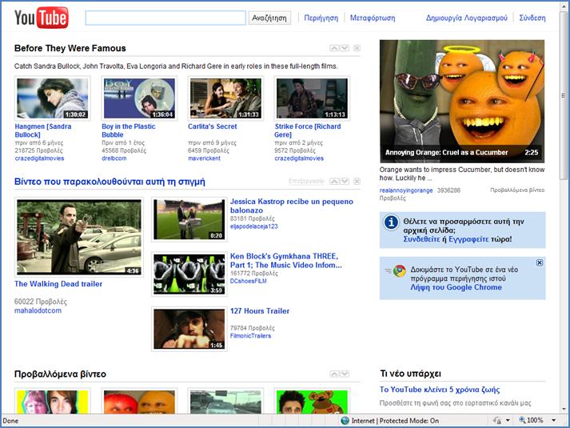The image size is (570, 428).
Task: Move the currently-watched videos section down
Action: coord(345,181)
